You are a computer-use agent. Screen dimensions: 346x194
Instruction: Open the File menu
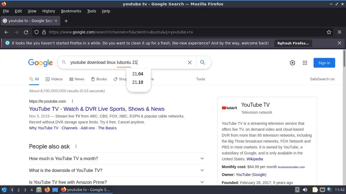coord(6,11)
